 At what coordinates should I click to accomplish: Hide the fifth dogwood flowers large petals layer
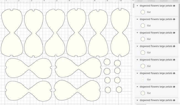click(x=174, y=60)
